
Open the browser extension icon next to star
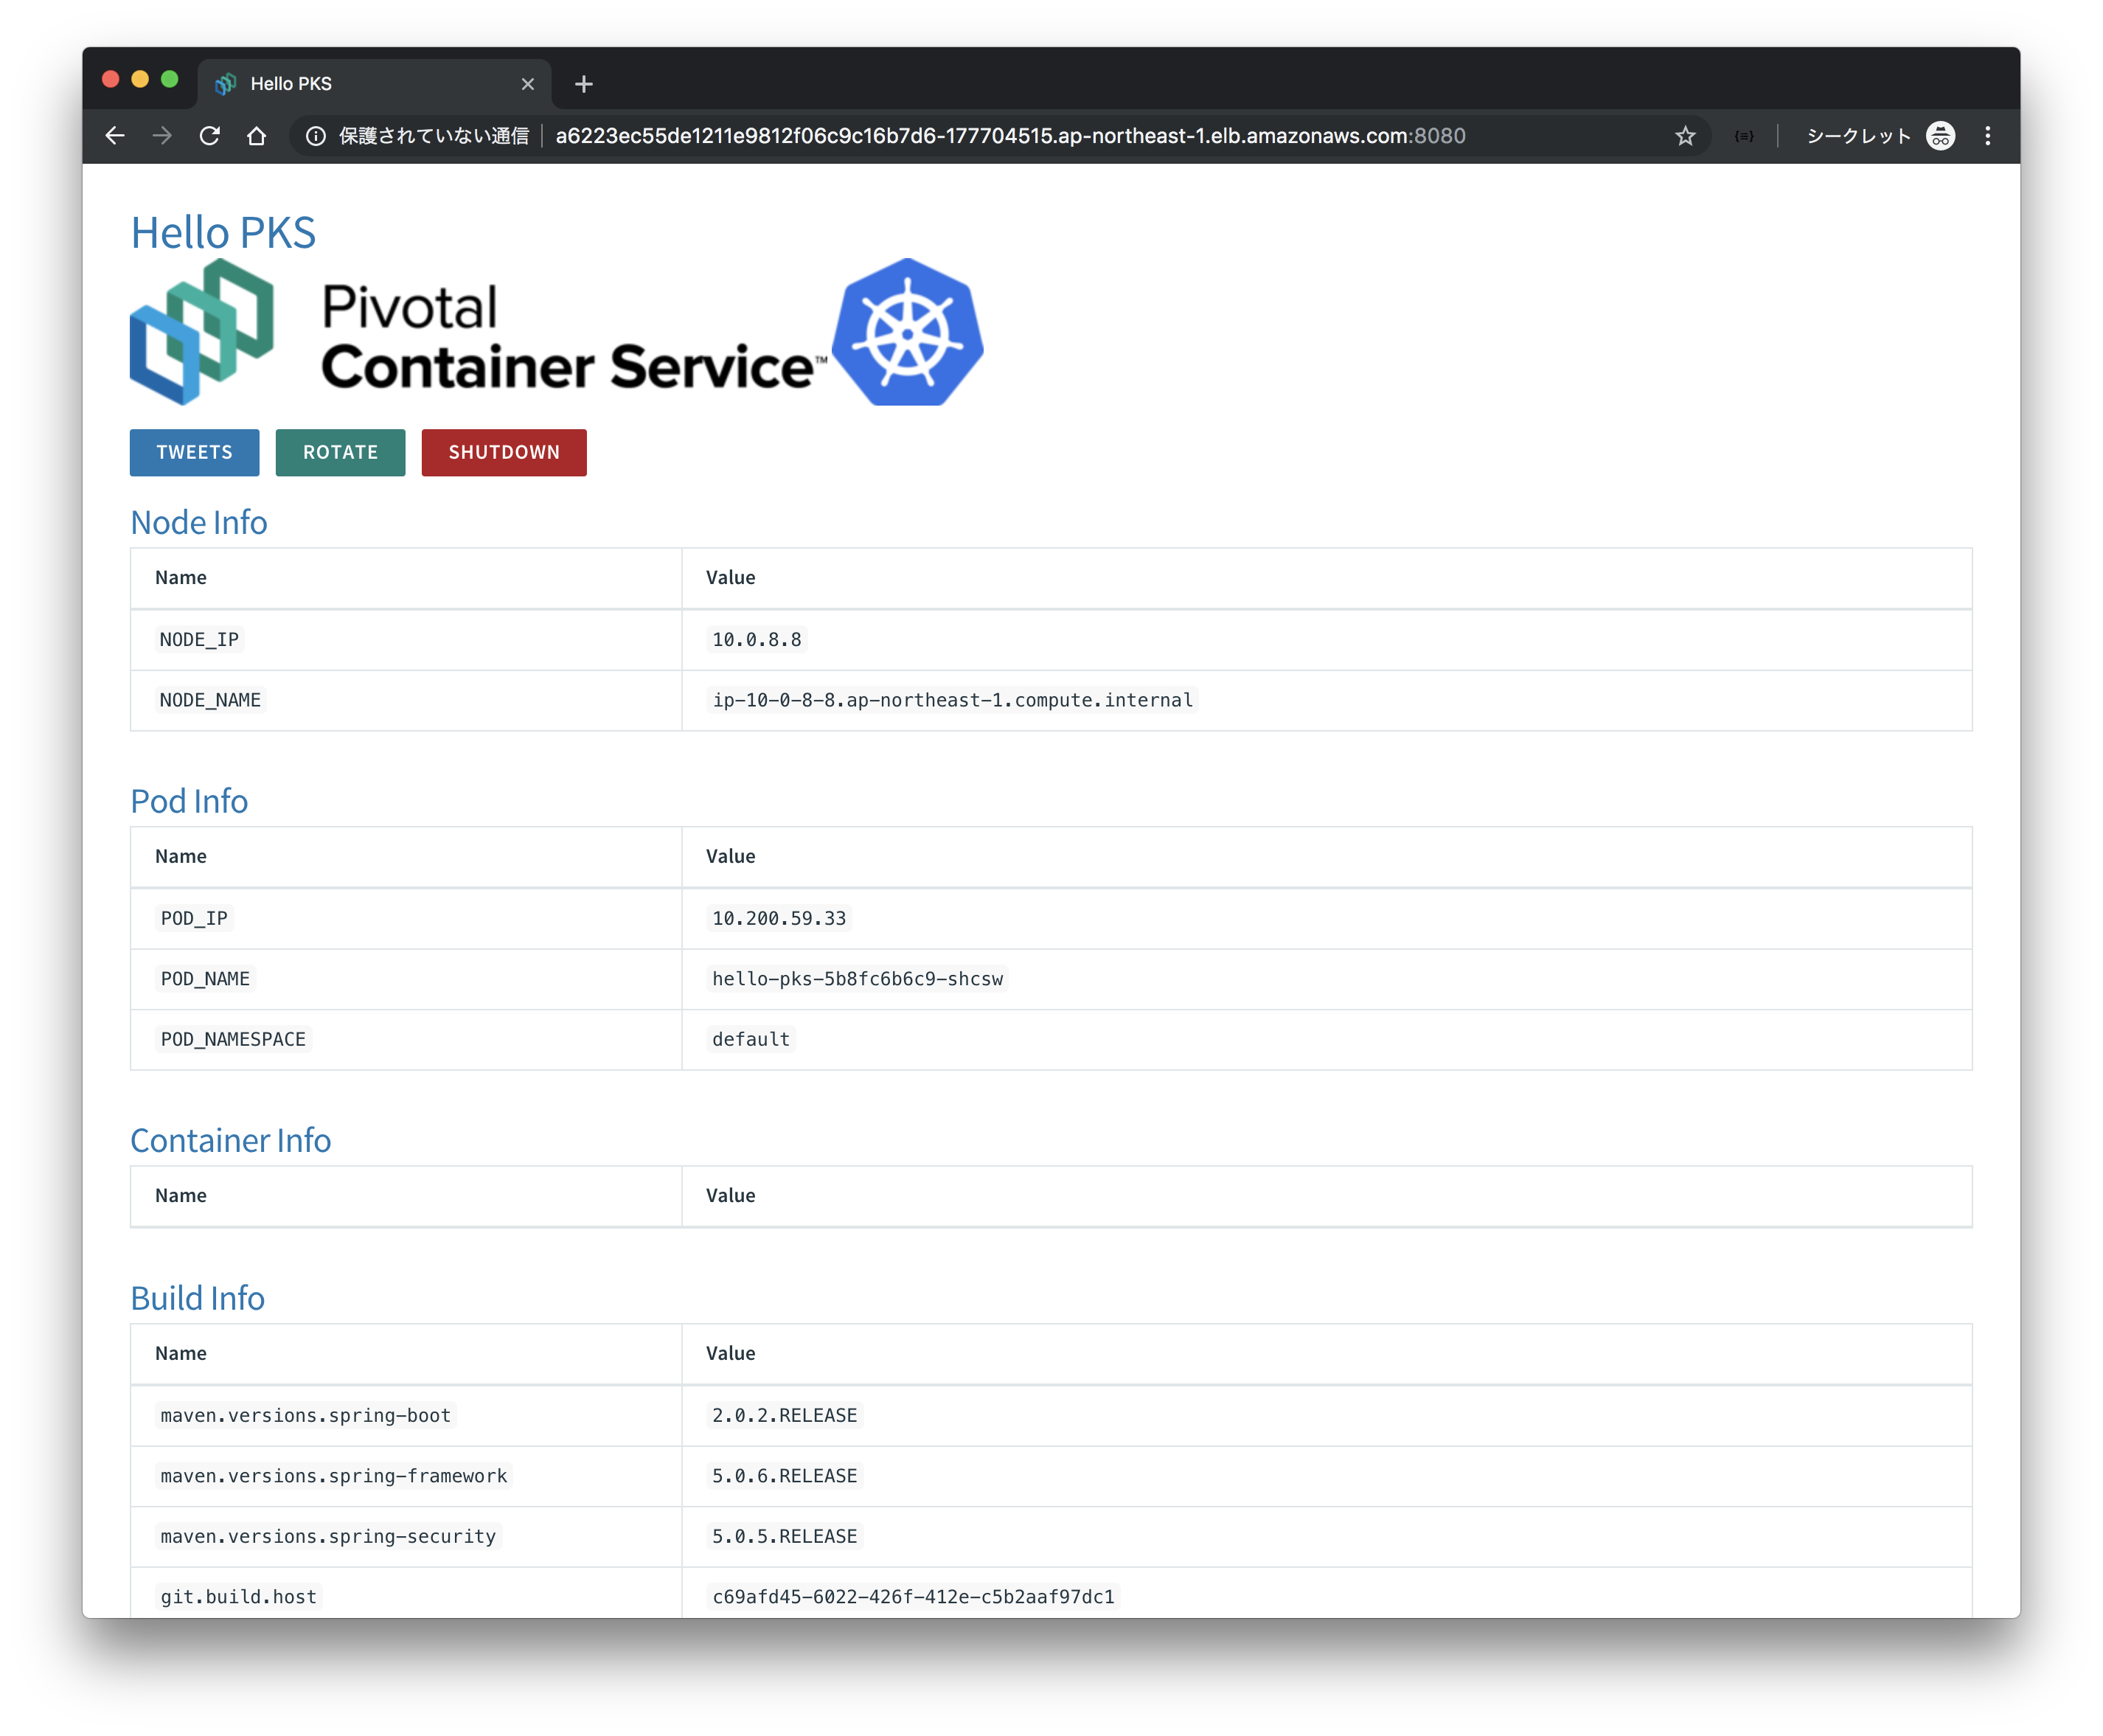(1744, 136)
